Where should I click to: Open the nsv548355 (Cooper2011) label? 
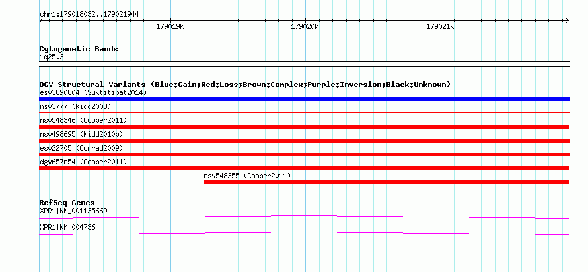(x=248, y=176)
